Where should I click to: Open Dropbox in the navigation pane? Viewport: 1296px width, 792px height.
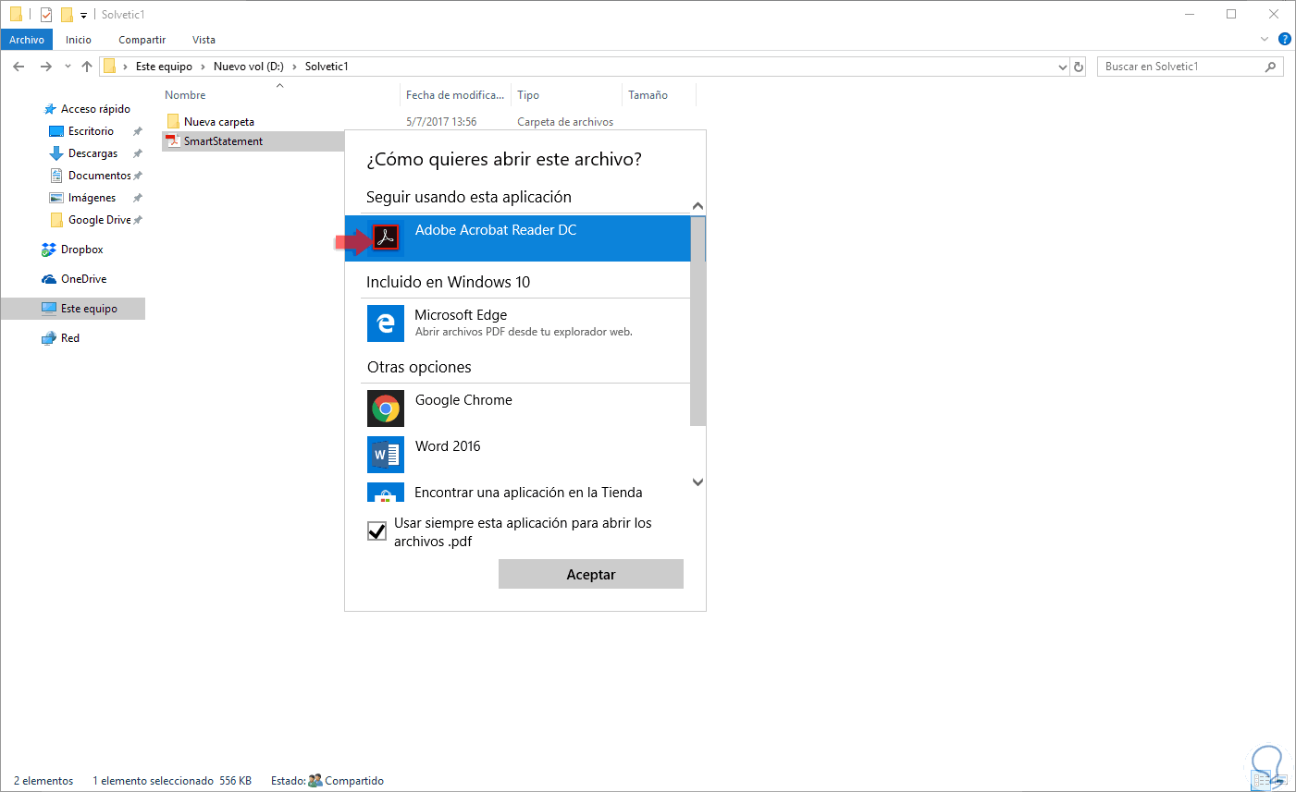[x=82, y=250]
